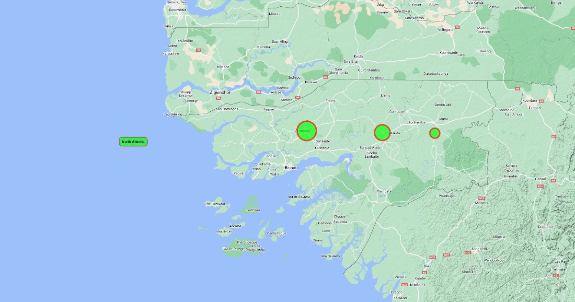Click the Mampata town label

tap(384, 191)
